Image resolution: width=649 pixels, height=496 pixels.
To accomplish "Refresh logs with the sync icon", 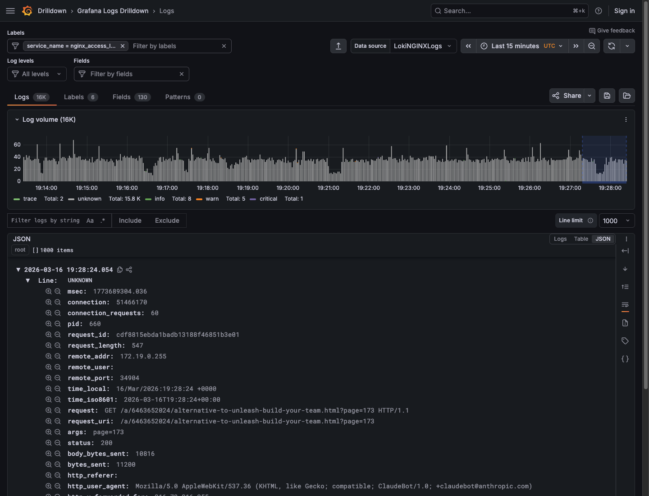I will [612, 46].
